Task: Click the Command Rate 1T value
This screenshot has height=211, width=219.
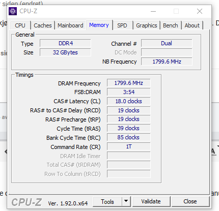Action: pos(129,146)
